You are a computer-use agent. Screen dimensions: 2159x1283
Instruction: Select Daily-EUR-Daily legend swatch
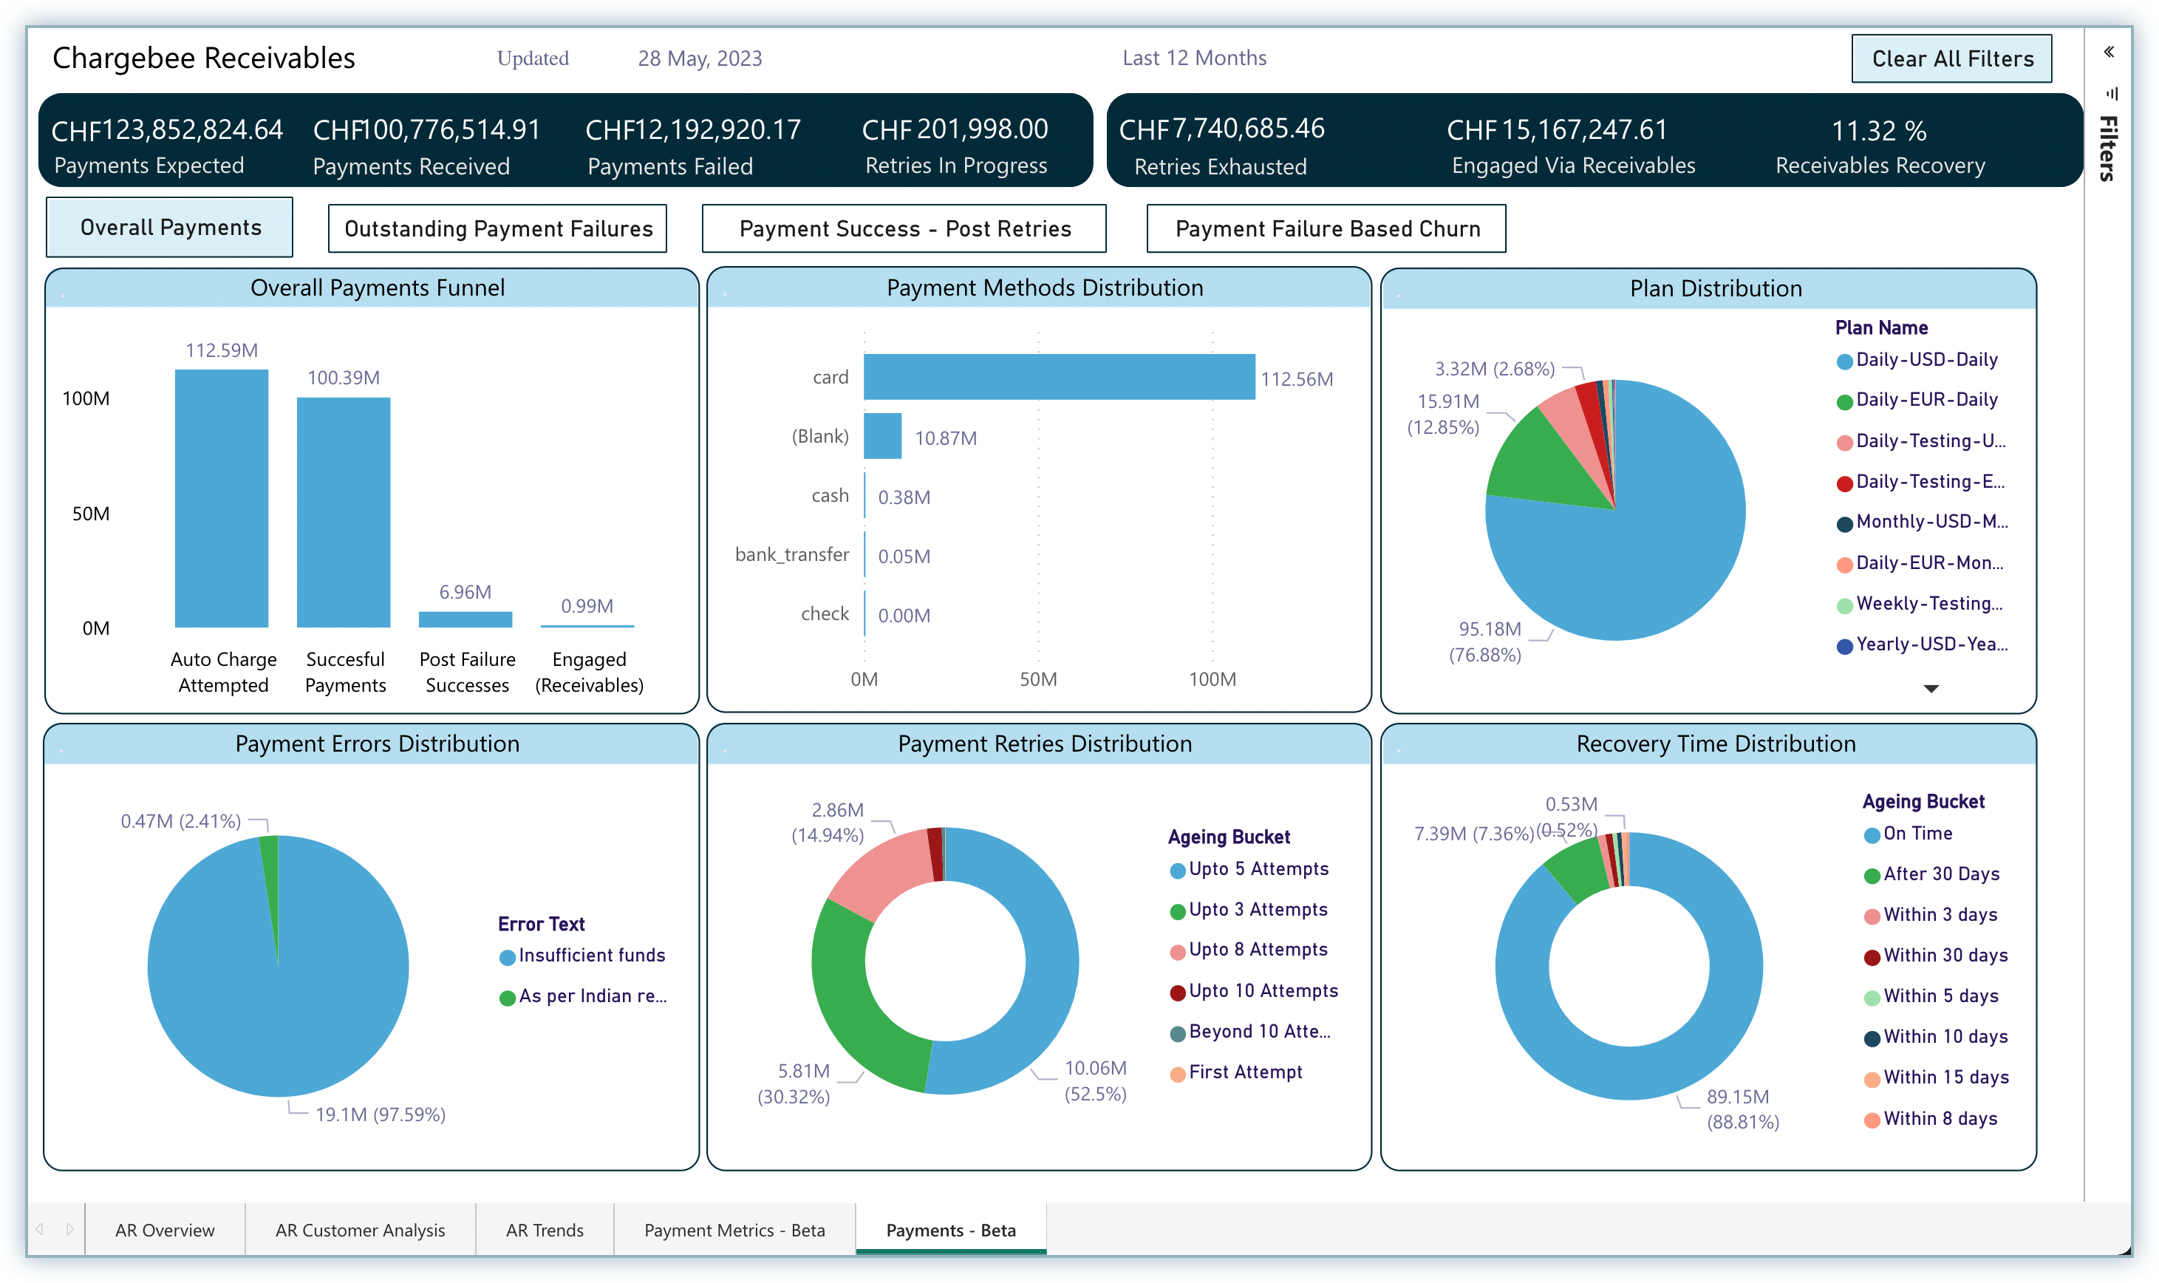(1843, 402)
